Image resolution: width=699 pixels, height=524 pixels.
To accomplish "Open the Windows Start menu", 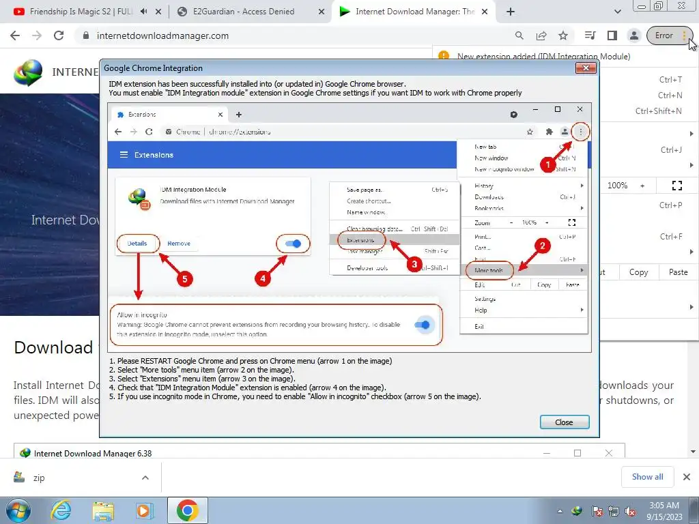I will [x=18, y=510].
